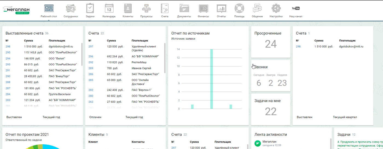Open invoice number 295 link
The width and height of the screenshot is (383, 149).
tap(8, 52)
